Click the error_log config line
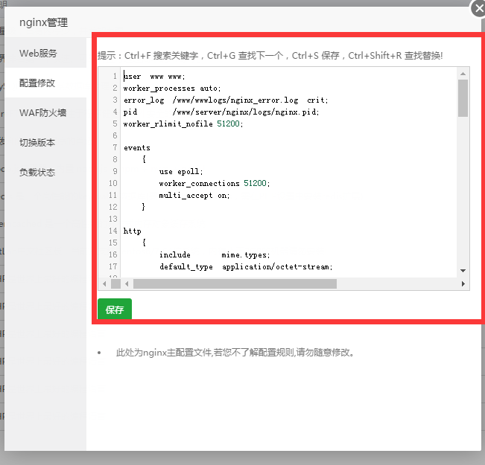This screenshot has width=485, height=465. click(x=226, y=100)
